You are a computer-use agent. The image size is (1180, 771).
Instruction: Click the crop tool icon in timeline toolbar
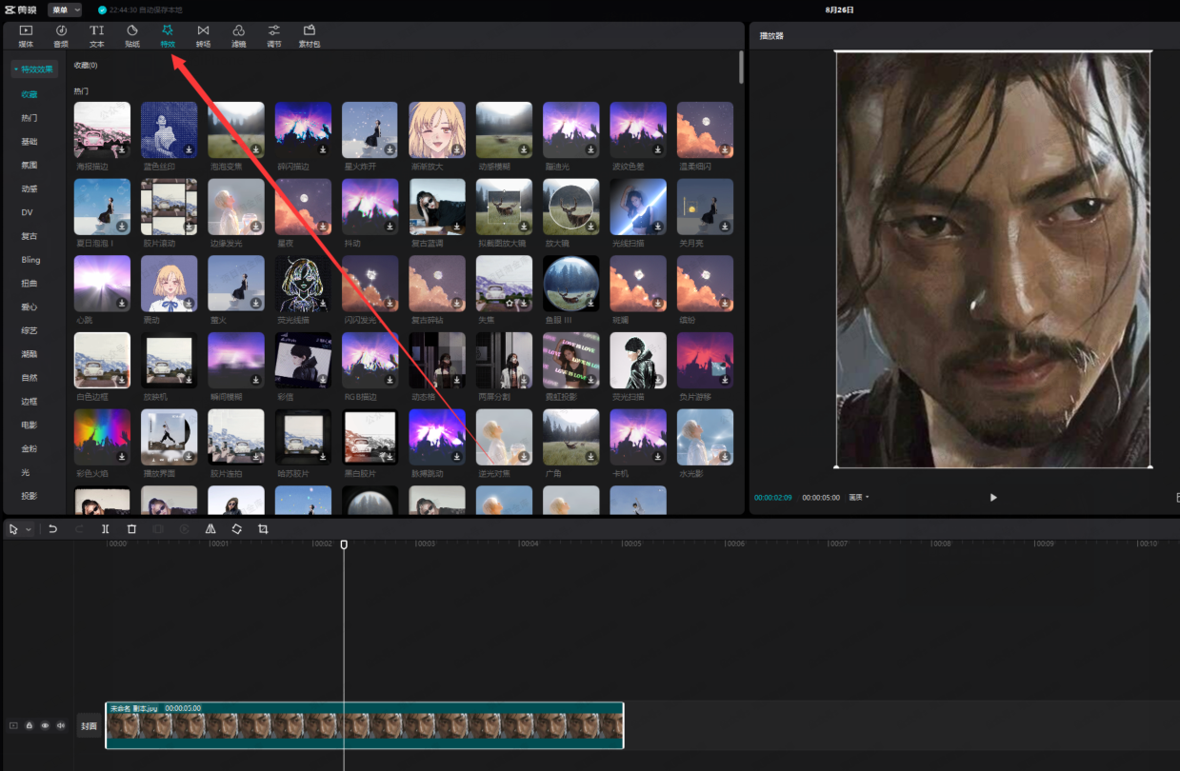point(263,529)
